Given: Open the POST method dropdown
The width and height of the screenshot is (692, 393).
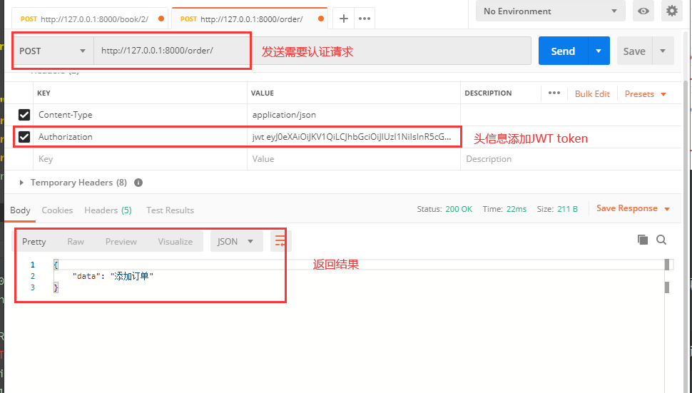Looking at the screenshot, I should [x=53, y=51].
